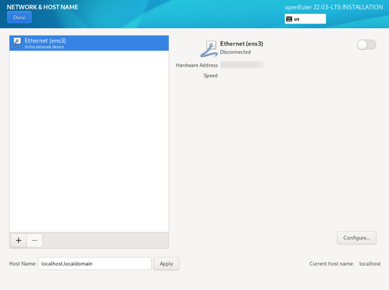Focus the Host Name input field
The image size is (389, 290).
click(95, 263)
